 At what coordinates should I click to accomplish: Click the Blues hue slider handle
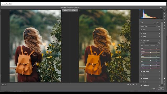click(150, 63)
